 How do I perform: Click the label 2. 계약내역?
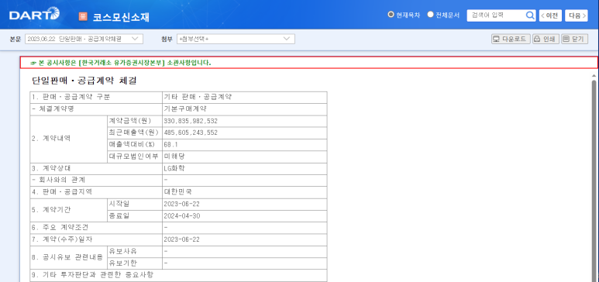51,139
